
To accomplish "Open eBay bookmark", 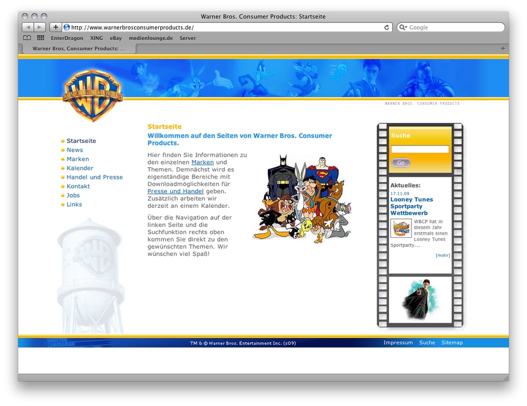I will point(115,38).
